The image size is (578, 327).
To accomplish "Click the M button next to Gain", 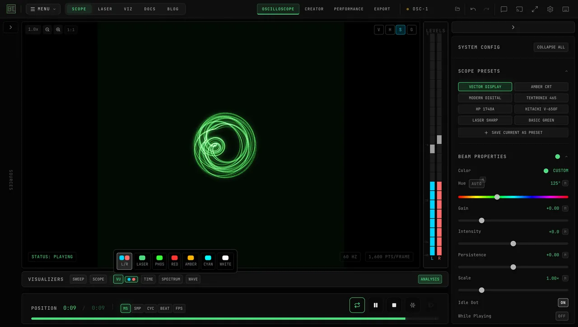I will tap(565, 208).
